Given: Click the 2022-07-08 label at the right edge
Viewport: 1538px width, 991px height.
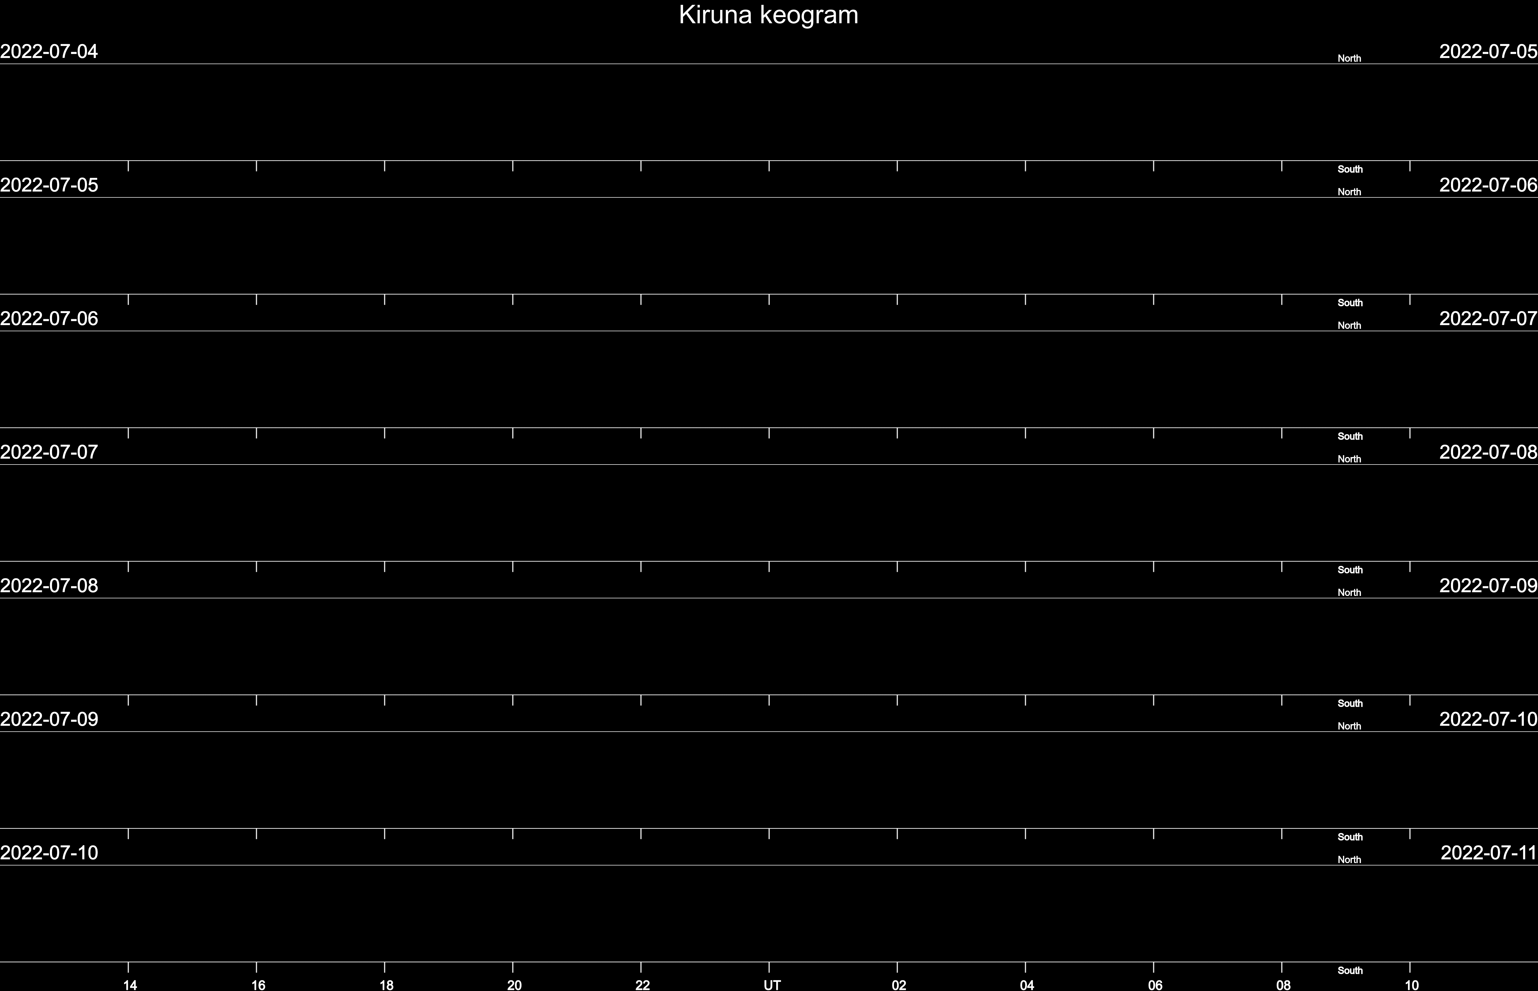Looking at the screenshot, I should coord(1489,452).
